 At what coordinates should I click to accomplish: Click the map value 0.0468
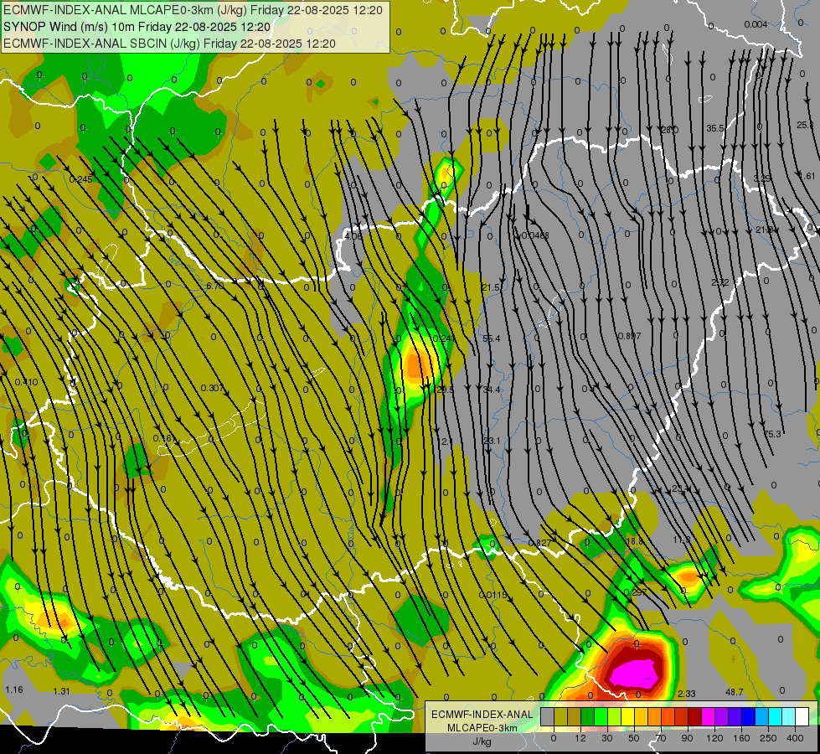(535, 235)
